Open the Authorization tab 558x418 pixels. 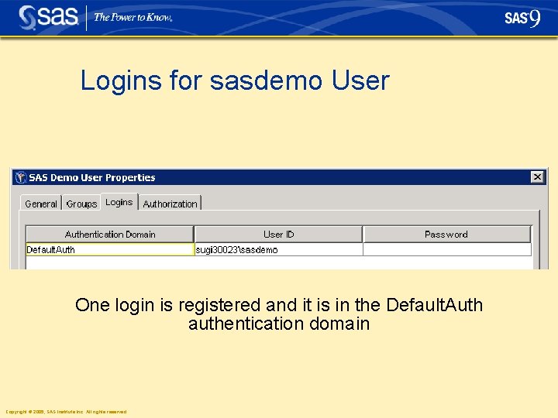point(170,204)
